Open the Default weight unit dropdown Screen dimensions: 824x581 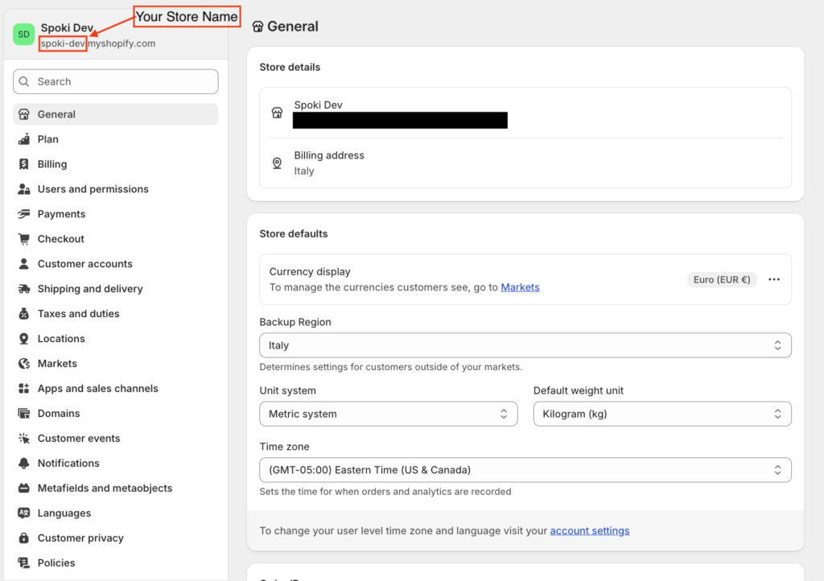pos(661,414)
